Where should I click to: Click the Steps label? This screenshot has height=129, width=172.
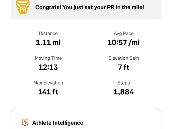point(124,83)
